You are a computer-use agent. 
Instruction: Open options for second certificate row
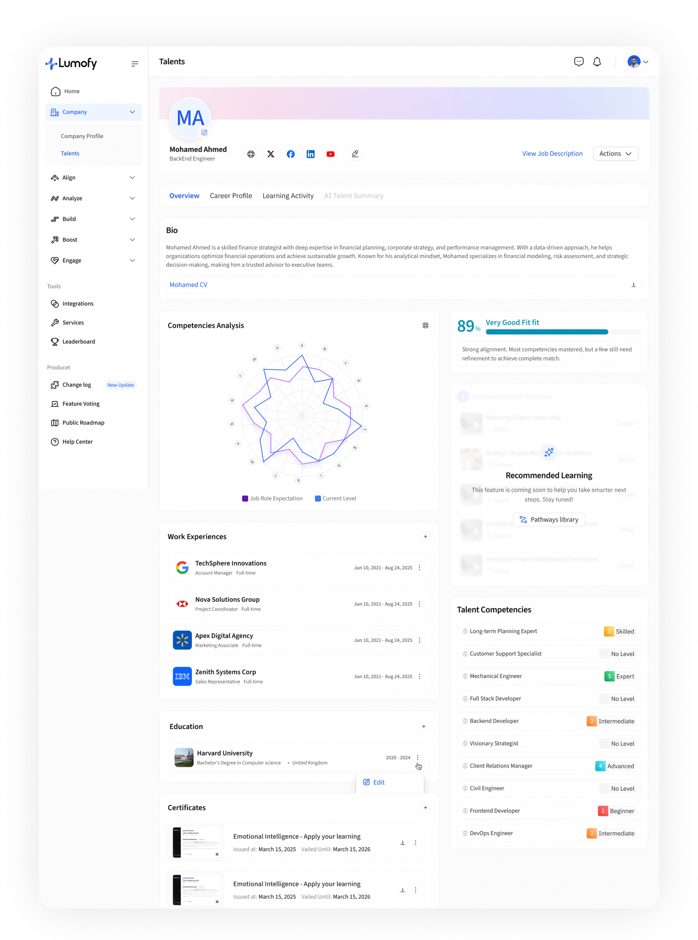click(416, 890)
